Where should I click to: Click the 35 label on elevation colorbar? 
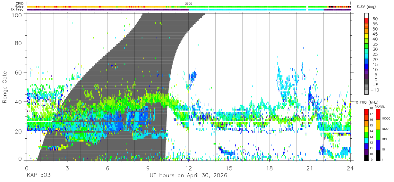click(375, 44)
